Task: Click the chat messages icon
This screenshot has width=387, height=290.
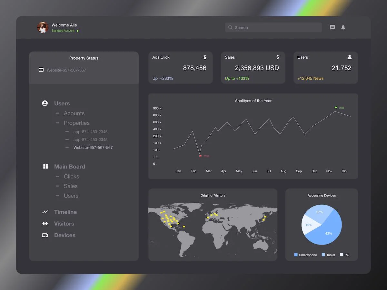Action: coord(332,27)
